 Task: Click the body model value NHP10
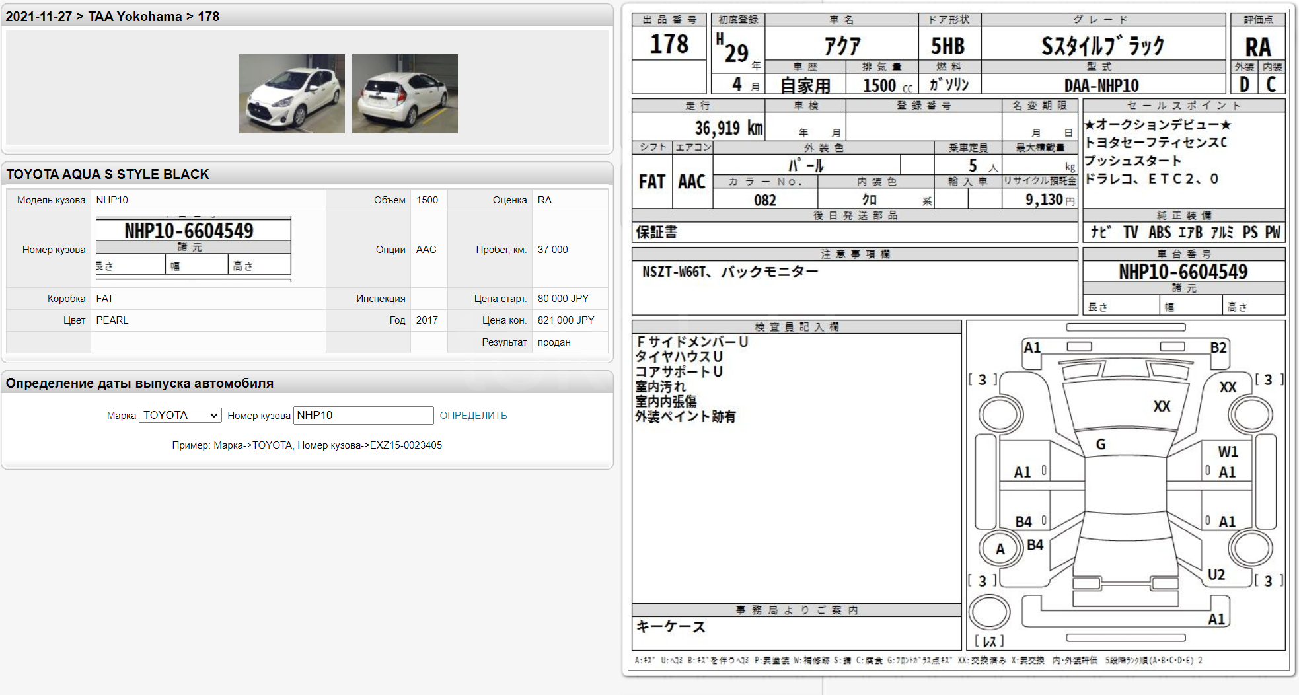112,200
